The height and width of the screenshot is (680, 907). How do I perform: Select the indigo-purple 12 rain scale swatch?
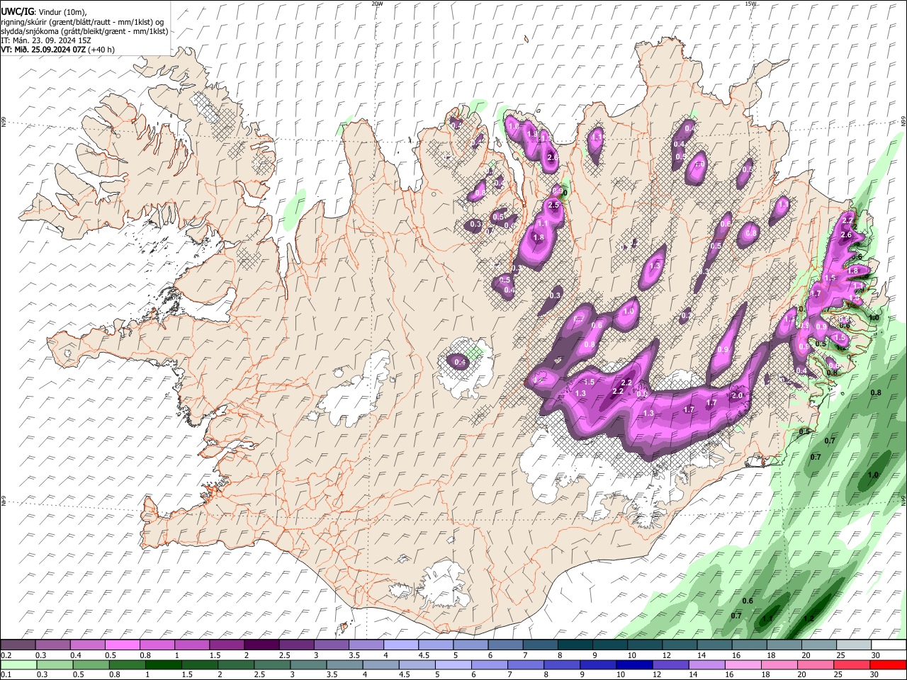pos(670,664)
